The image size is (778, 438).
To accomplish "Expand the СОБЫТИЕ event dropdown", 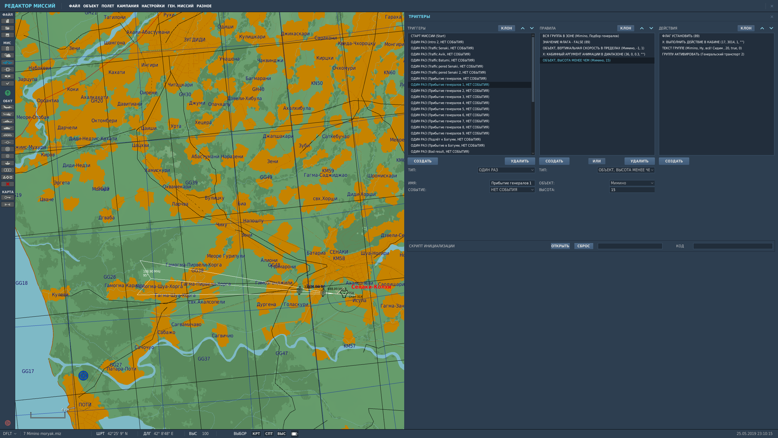I will (512, 190).
